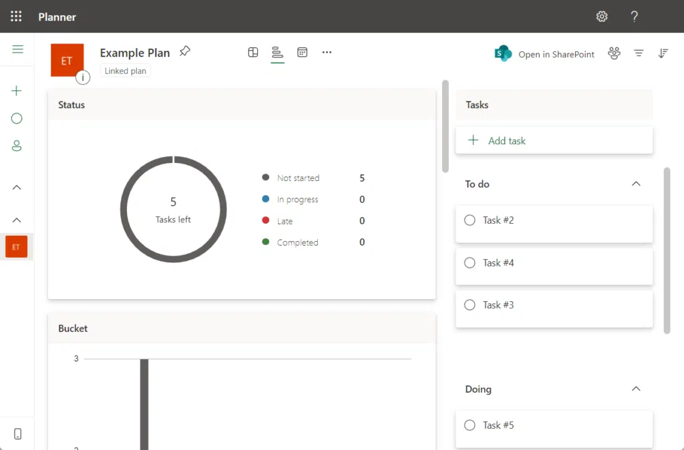Screen dimensions: 684x450
Task: Click the Not started legend dot
Action: [x=265, y=177]
